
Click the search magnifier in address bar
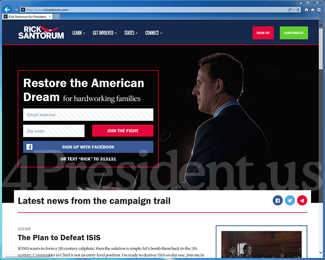(x=290, y=10)
